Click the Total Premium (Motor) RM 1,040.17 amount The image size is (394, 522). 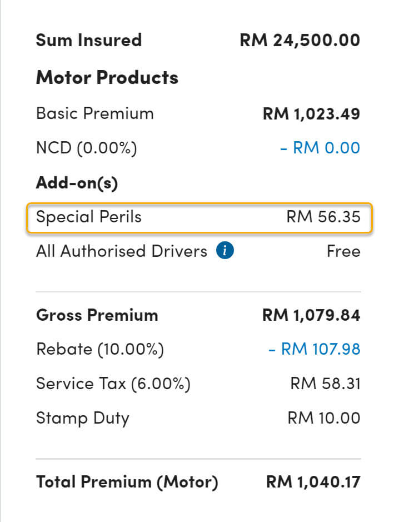(313, 482)
